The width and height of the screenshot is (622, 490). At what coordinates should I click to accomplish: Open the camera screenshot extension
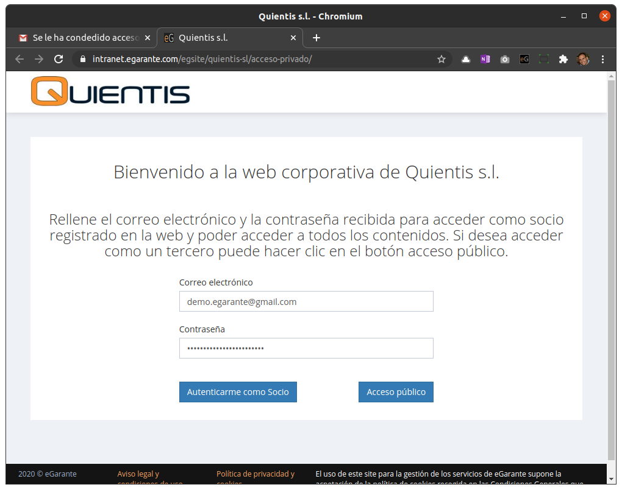click(x=504, y=60)
